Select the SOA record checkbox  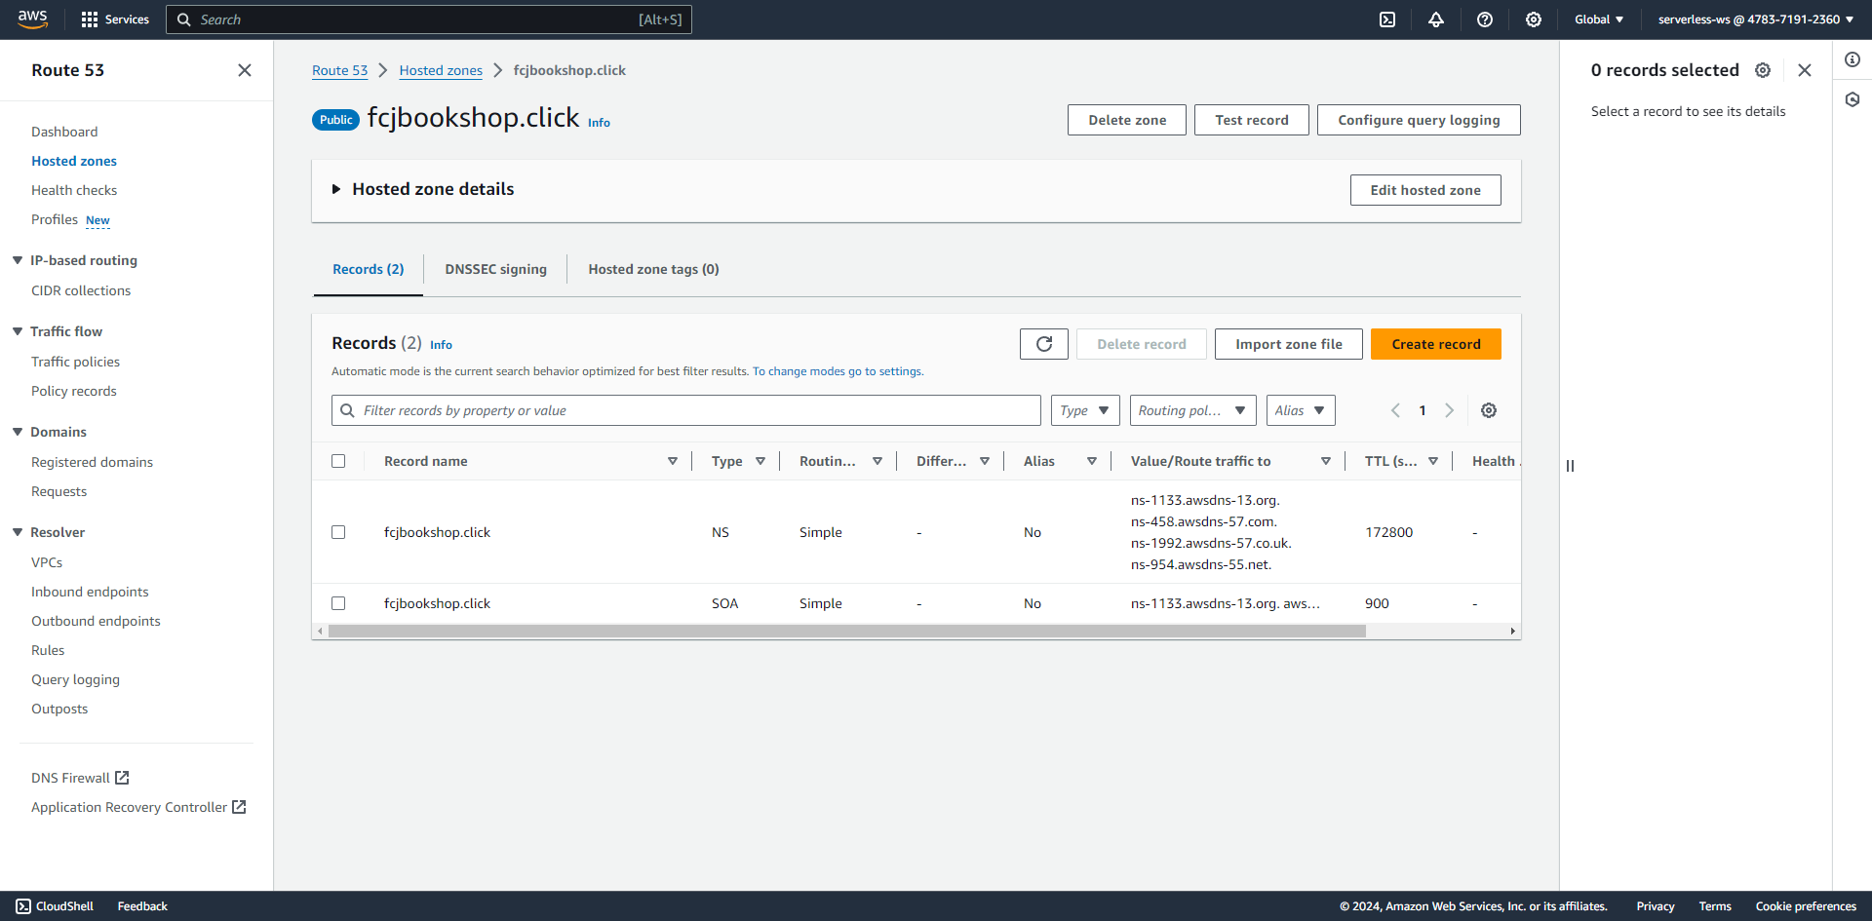click(x=338, y=603)
